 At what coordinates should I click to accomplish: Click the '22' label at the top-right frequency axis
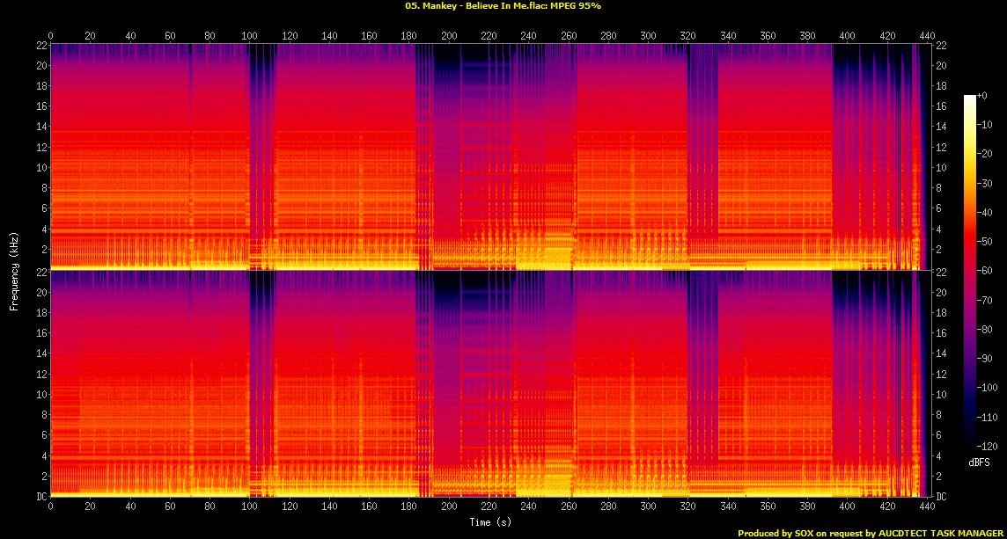939,46
